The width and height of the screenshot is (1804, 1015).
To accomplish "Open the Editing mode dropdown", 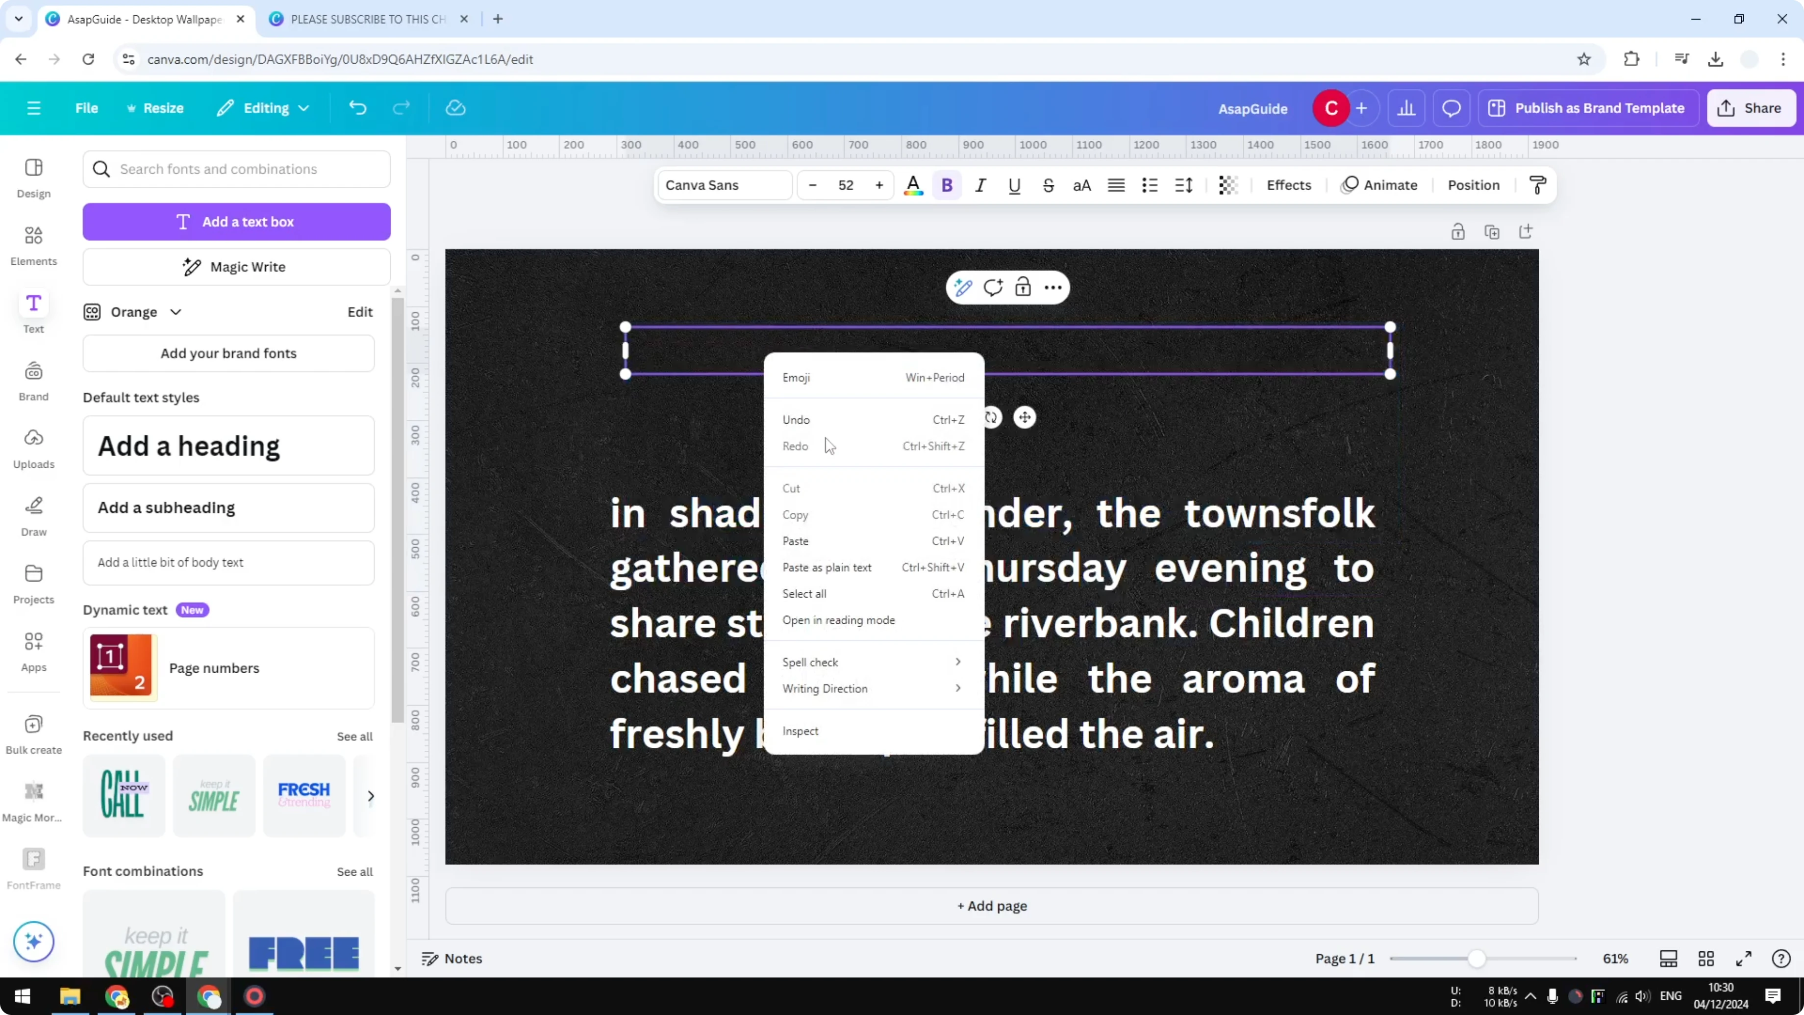I will [263, 108].
